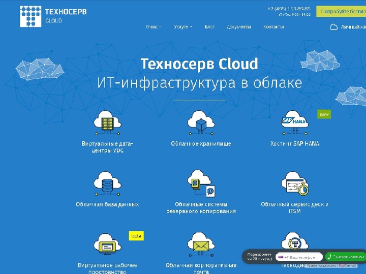Open the Облачное хранилище cube cloud icon

[x=201, y=123]
